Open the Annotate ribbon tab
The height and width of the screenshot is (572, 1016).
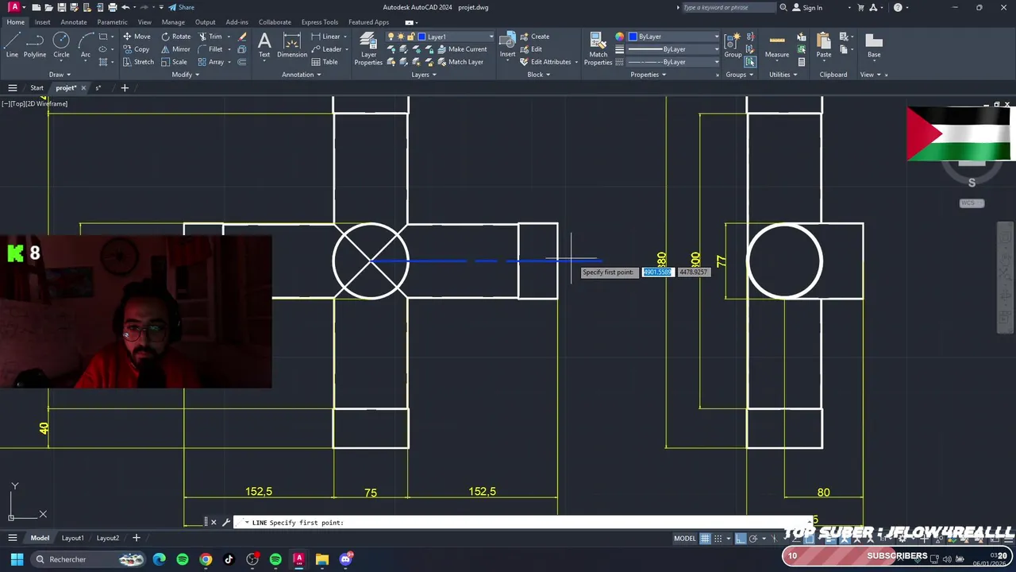click(74, 22)
